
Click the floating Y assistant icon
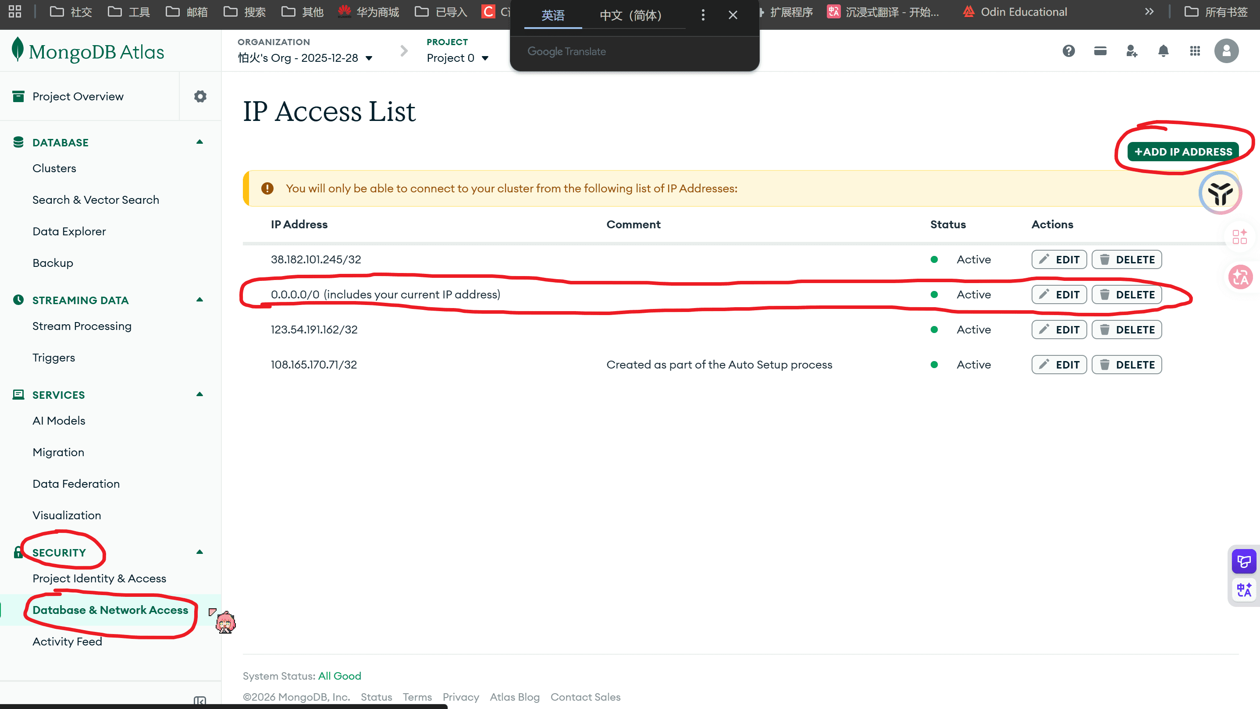click(1220, 193)
